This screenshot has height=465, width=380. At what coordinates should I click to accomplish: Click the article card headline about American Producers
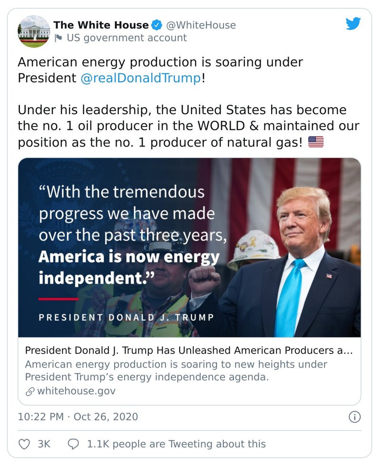click(x=189, y=350)
